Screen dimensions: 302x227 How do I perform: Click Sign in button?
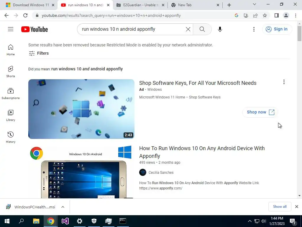tap(277, 29)
